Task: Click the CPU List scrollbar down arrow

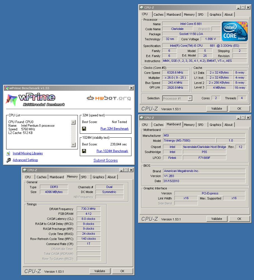Action: 73,145
